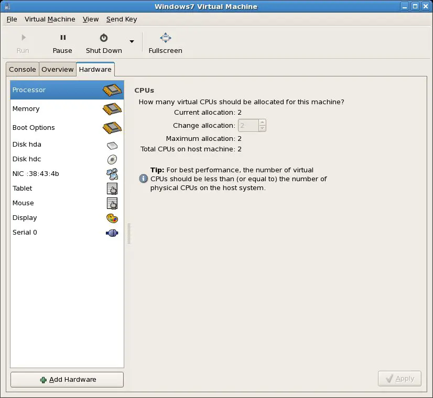Screen dimensions: 433x398
Task: Click the Add Hardware button
Action: click(67, 380)
